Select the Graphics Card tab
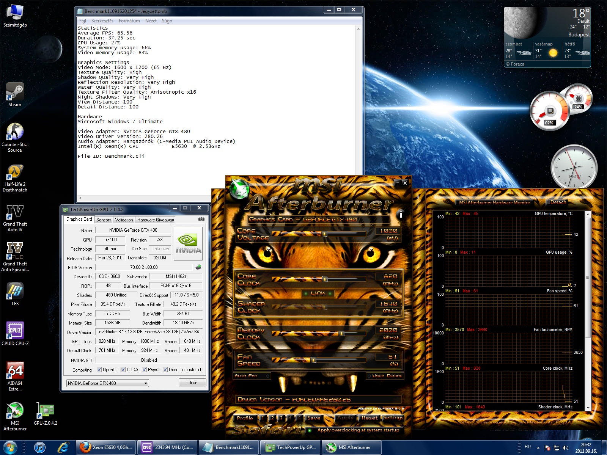The height and width of the screenshot is (455, 607). point(79,219)
